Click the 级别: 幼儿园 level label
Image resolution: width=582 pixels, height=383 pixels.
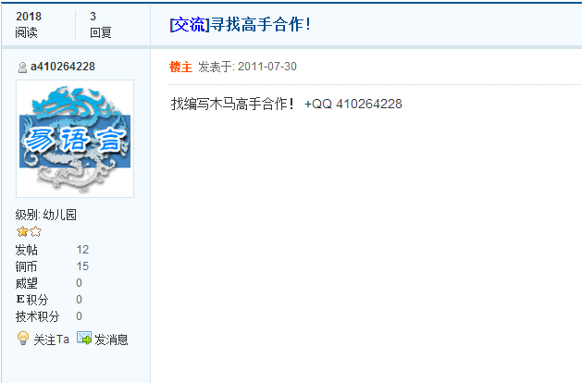click(46, 215)
